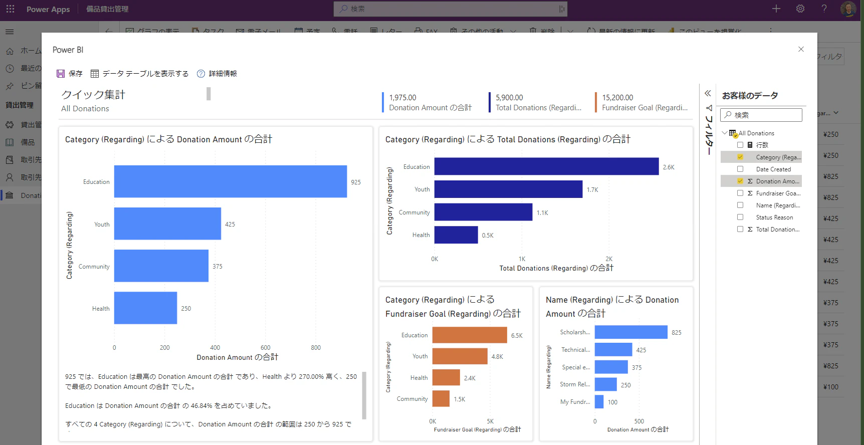Click the recent clock icon in sidebar
Viewport: 864px width, 445px height.
click(10, 68)
